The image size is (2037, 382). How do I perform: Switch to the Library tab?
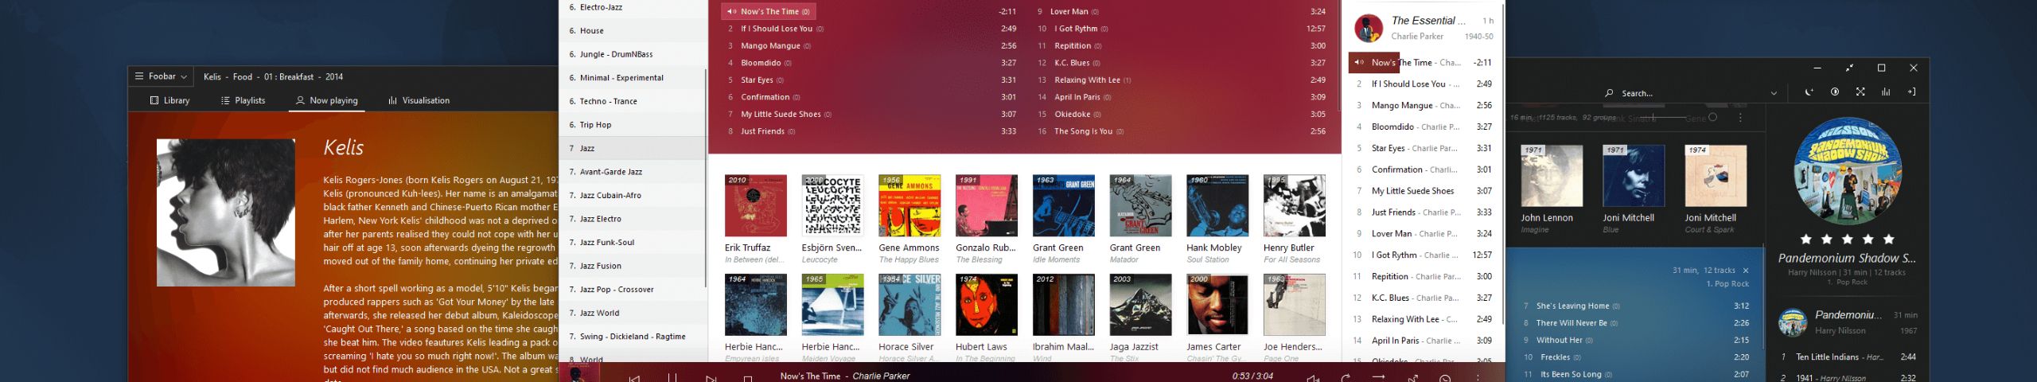point(169,101)
